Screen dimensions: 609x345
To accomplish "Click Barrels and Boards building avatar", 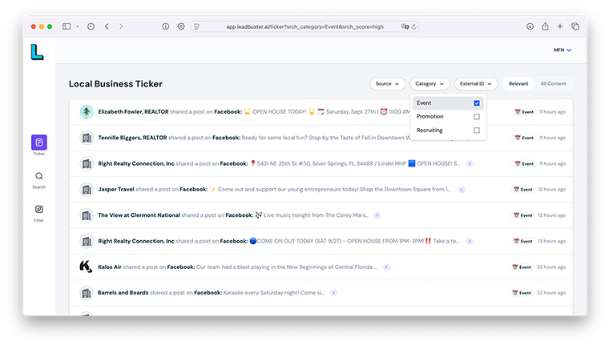I will pyautogui.click(x=87, y=293).
